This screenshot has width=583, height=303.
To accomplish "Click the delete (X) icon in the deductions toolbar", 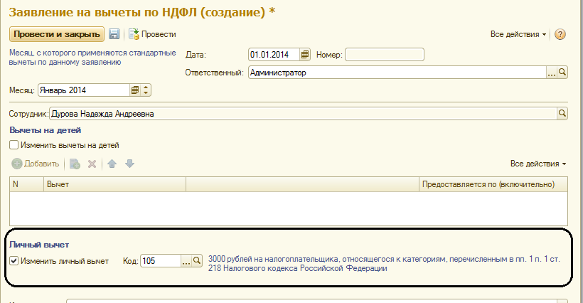I will 92,164.
